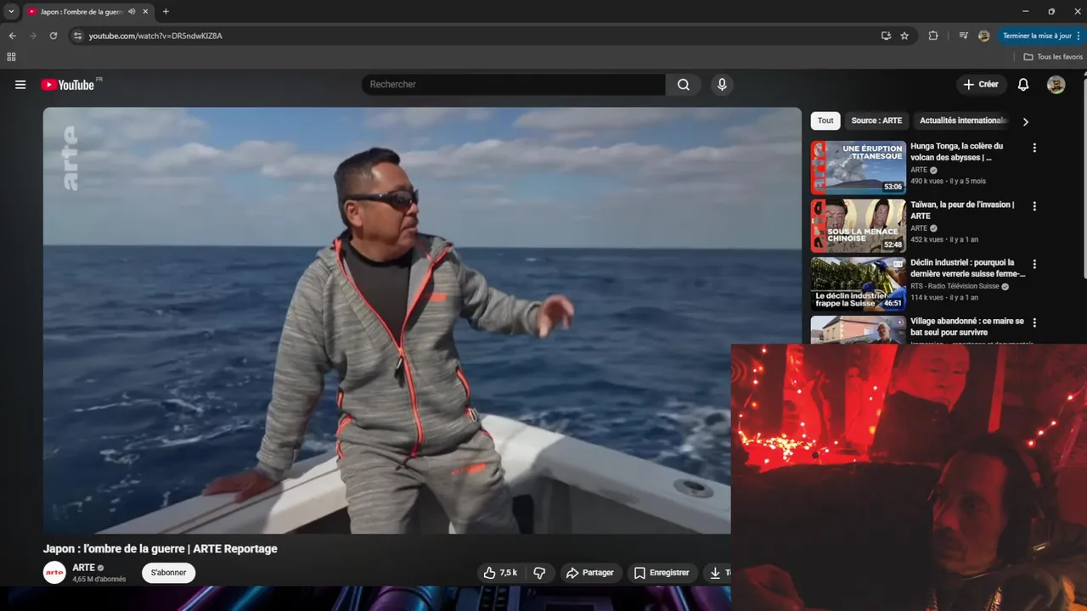Open the ARTE channel name link

[x=83, y=568]
